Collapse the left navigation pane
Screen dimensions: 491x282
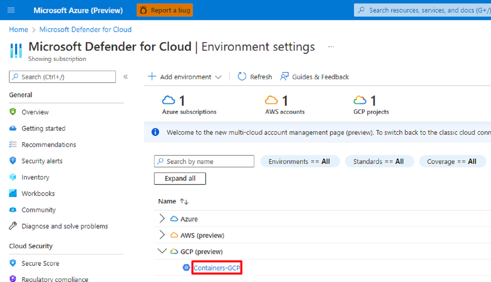tap(126, 77)
